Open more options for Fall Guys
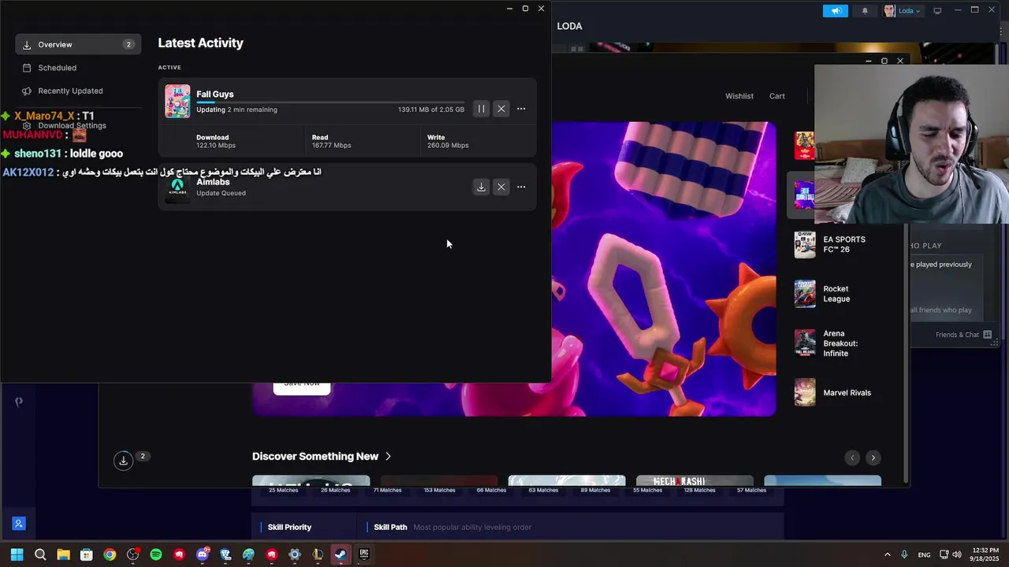The height and width of the screenshot is (567, 1009). coord(521,109)
